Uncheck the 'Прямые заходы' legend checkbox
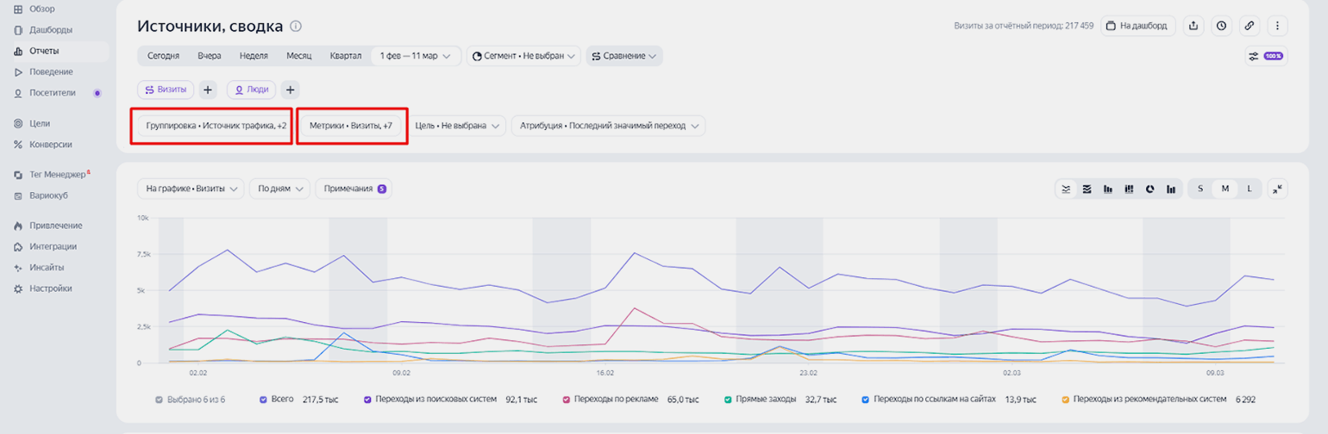Screen dimensions: 1328x434 729,400
